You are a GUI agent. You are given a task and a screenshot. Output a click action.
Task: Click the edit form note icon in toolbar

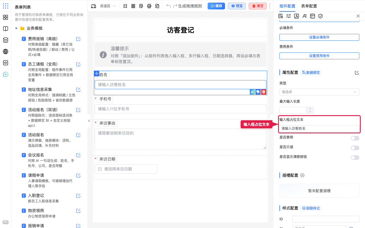tap(141, 6)
